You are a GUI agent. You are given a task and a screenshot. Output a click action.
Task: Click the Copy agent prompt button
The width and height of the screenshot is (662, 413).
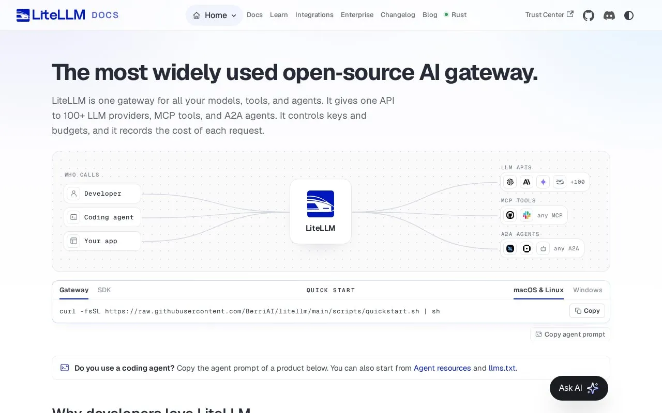click(x=570, y=335)
